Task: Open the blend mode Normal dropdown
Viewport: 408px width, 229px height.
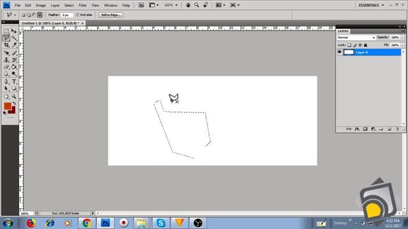Action: [x=356, y=38]
